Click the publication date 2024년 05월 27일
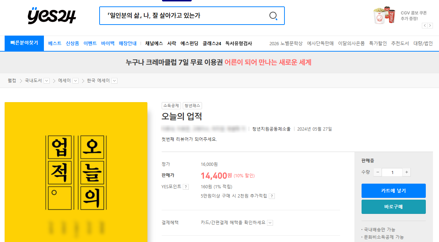This screenshot has height=242, width=439. coord(314,129)
